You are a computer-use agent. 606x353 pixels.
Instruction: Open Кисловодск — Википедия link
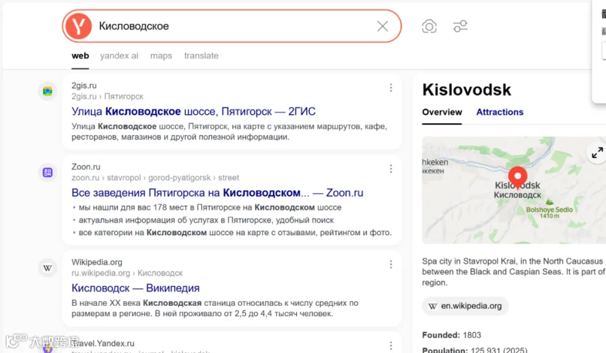(135, 288)
